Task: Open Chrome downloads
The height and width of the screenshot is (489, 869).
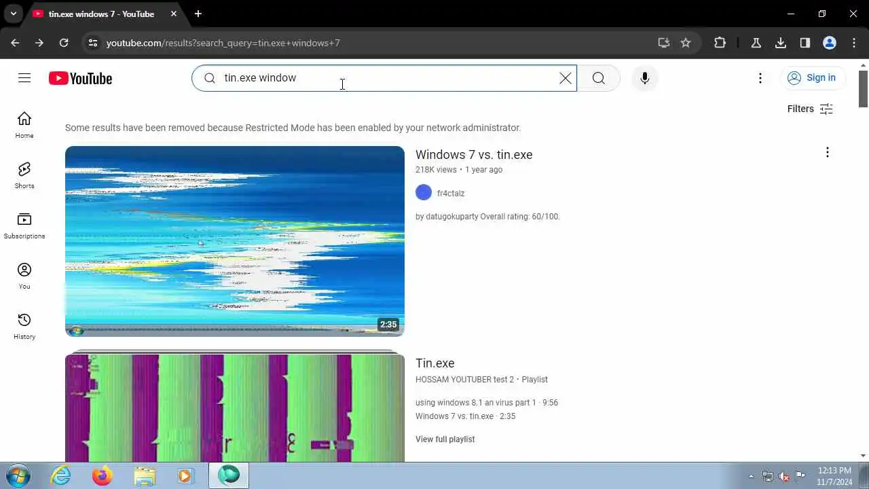Action: pos(781,43)
